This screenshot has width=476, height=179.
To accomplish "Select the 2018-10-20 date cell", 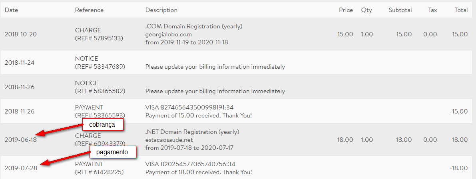I will tap(21, 34).
